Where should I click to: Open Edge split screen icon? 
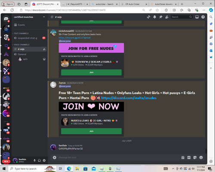tap(174, 10)
